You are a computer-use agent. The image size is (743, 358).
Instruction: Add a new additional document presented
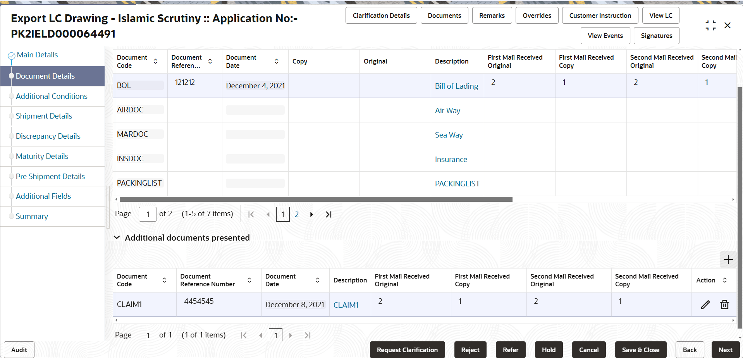728,260
